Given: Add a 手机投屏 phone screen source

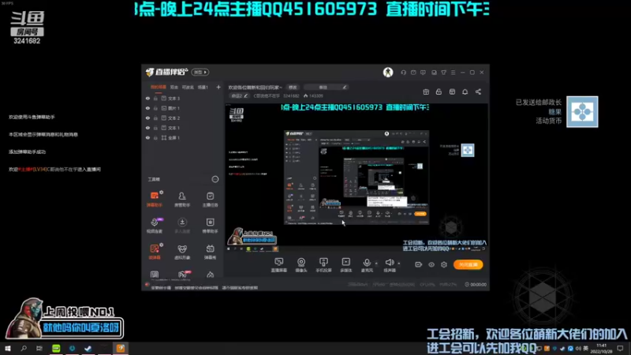Looking at the screenshot, I should (x=323, y=265).
